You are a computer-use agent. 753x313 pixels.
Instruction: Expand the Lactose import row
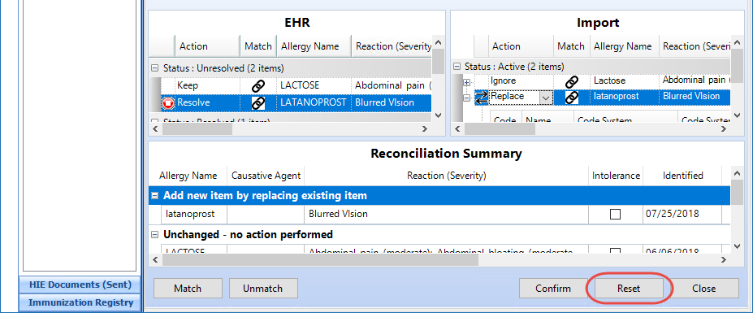click(466, 83)
